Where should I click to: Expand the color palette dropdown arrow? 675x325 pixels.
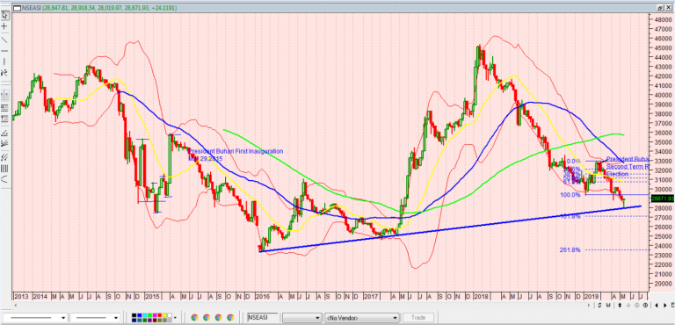[175, 318]
